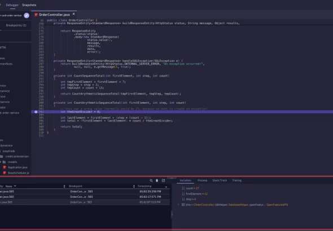Search snapshots with the magnifier icon
This screenshot has height=231, width=333.
pyautogui.click(x=151, y=180)
